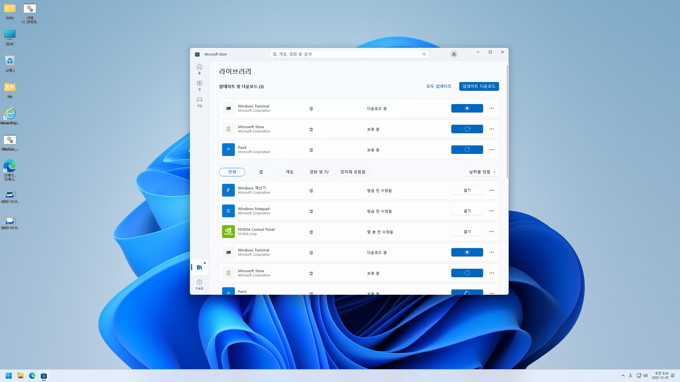The width and height of the screenshot is (680, 382).
Task: Stop Windows Terminal download in lower library list
Action: click(467, 252)
